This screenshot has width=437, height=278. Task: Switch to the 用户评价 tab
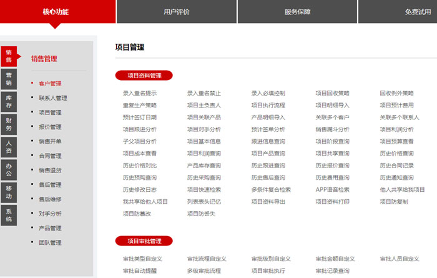(176, 12)
